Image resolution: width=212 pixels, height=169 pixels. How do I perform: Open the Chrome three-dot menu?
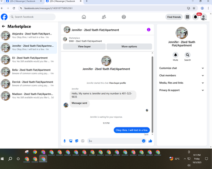208,8
